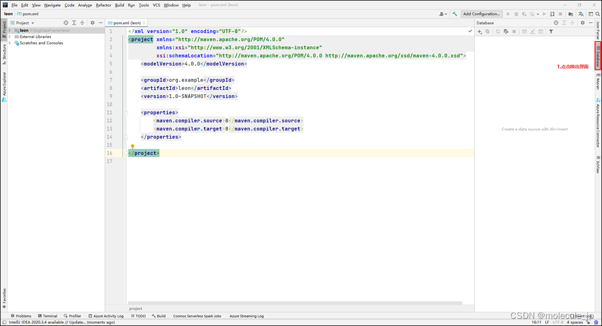The image size is (602, 326).
Task: Open the VCS menu
Action: (x=156, y=5)
